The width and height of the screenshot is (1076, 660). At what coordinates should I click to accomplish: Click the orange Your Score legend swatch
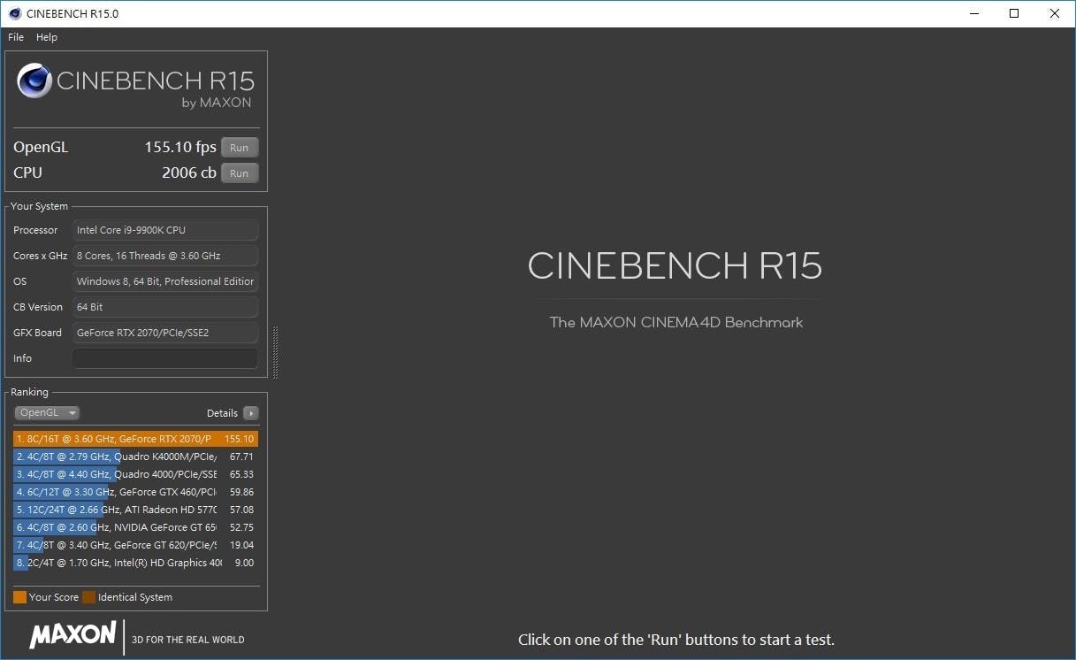(x=19, y=597)
